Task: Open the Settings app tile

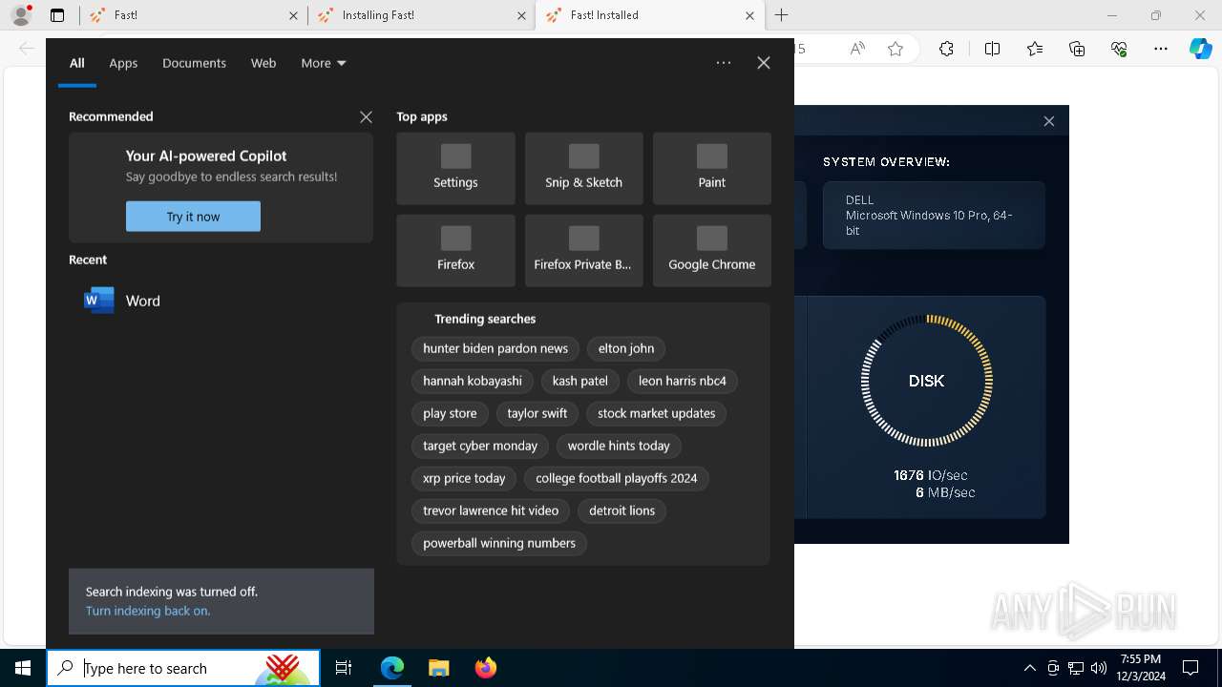Action: 455,169
